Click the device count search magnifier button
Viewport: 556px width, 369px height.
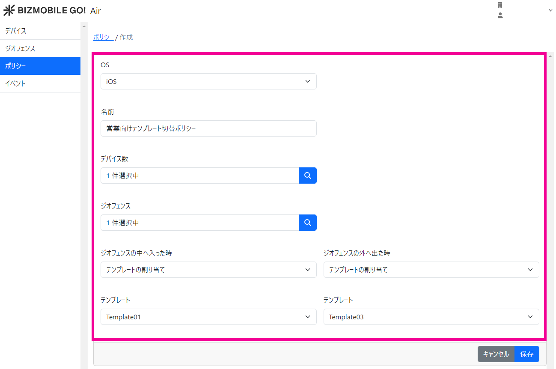point(307,176)
